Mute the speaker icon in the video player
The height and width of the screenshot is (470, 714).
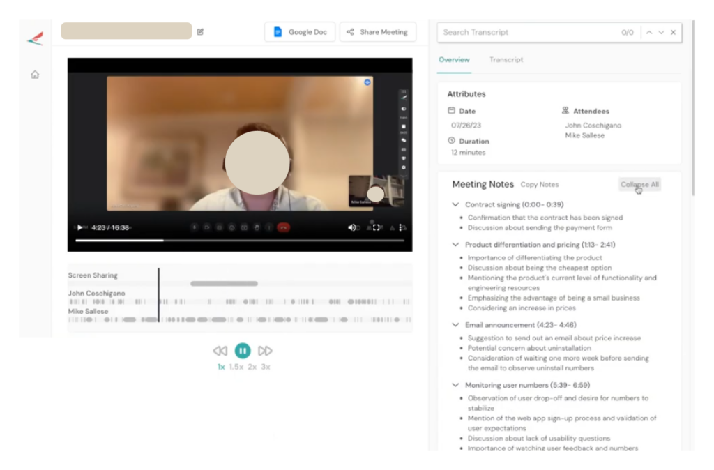click(x=353, y=227)
